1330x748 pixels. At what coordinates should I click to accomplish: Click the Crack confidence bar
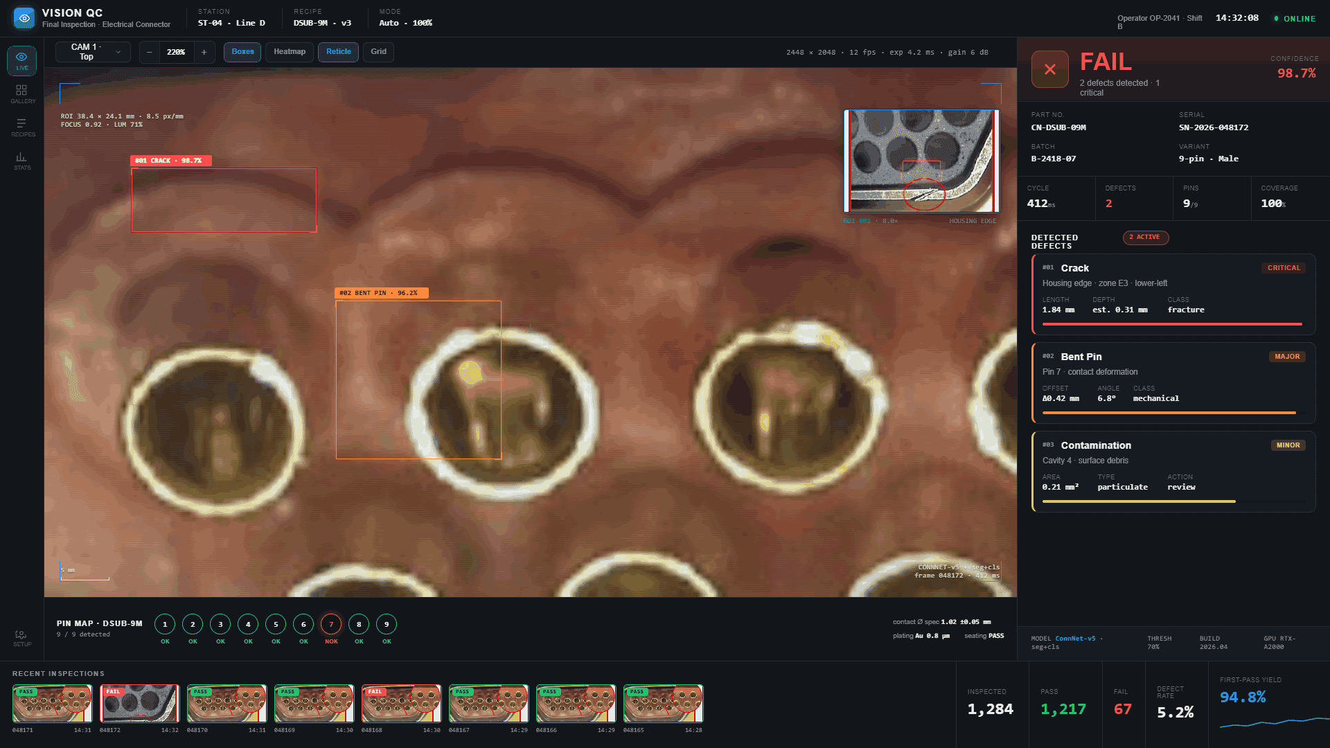point(1173,324)
